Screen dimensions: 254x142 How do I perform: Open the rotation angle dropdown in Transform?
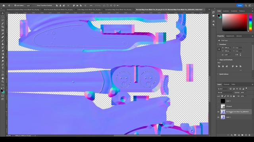coord(231,55)
